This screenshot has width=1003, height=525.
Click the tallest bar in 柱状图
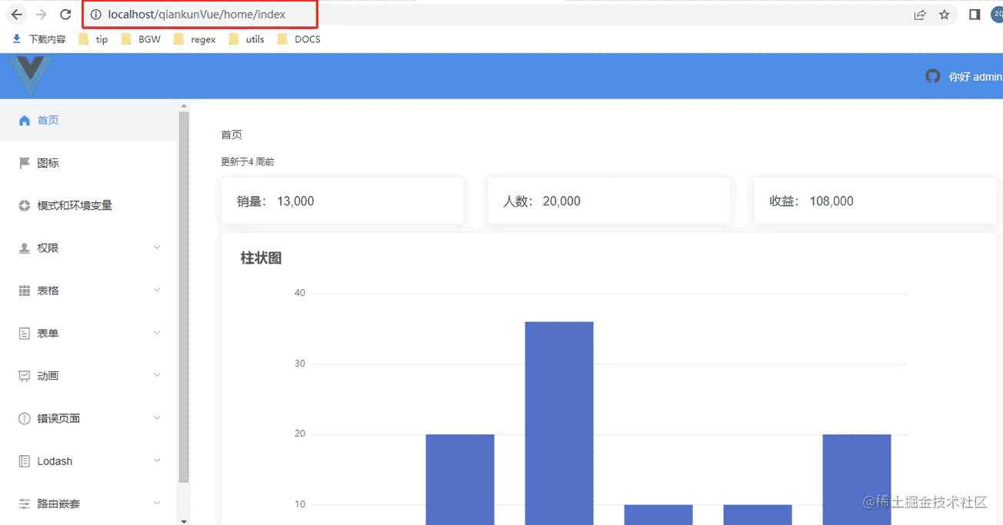click(559, 423)
